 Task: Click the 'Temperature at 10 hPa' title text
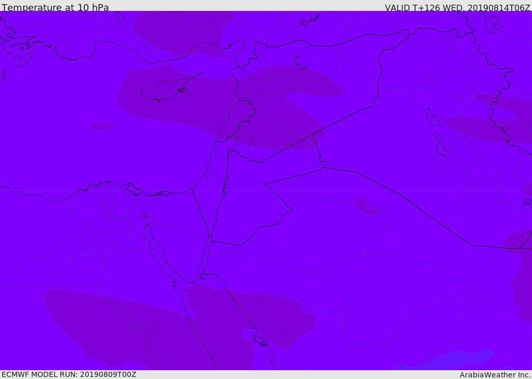coord(55,7)
